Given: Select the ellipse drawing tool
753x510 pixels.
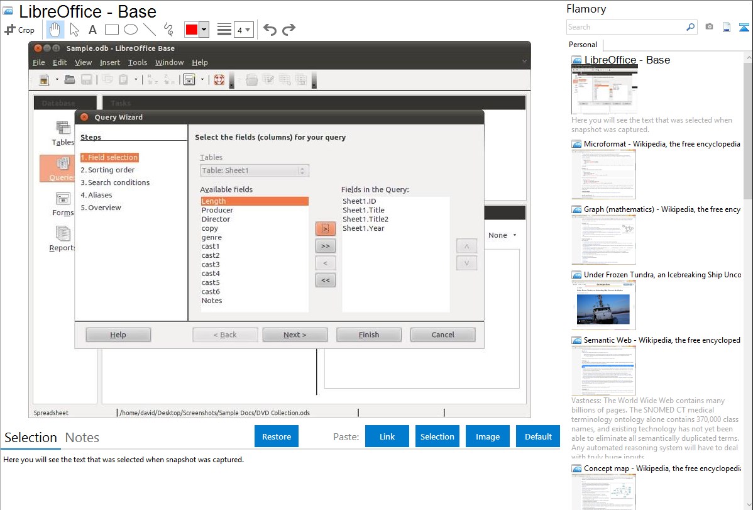Looking at the screenshot, I should pyautogui.click(x=131, y=30).
